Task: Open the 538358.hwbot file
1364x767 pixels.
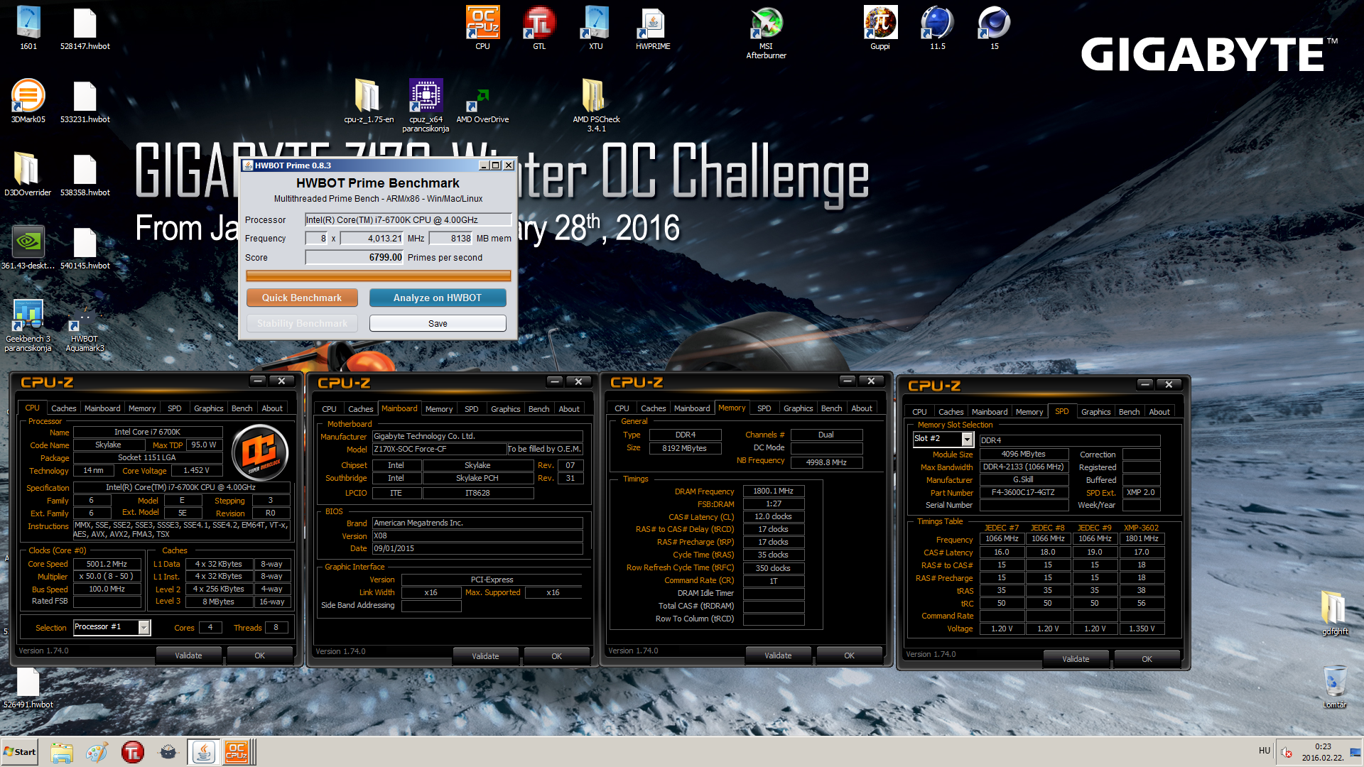Action: 85,175
